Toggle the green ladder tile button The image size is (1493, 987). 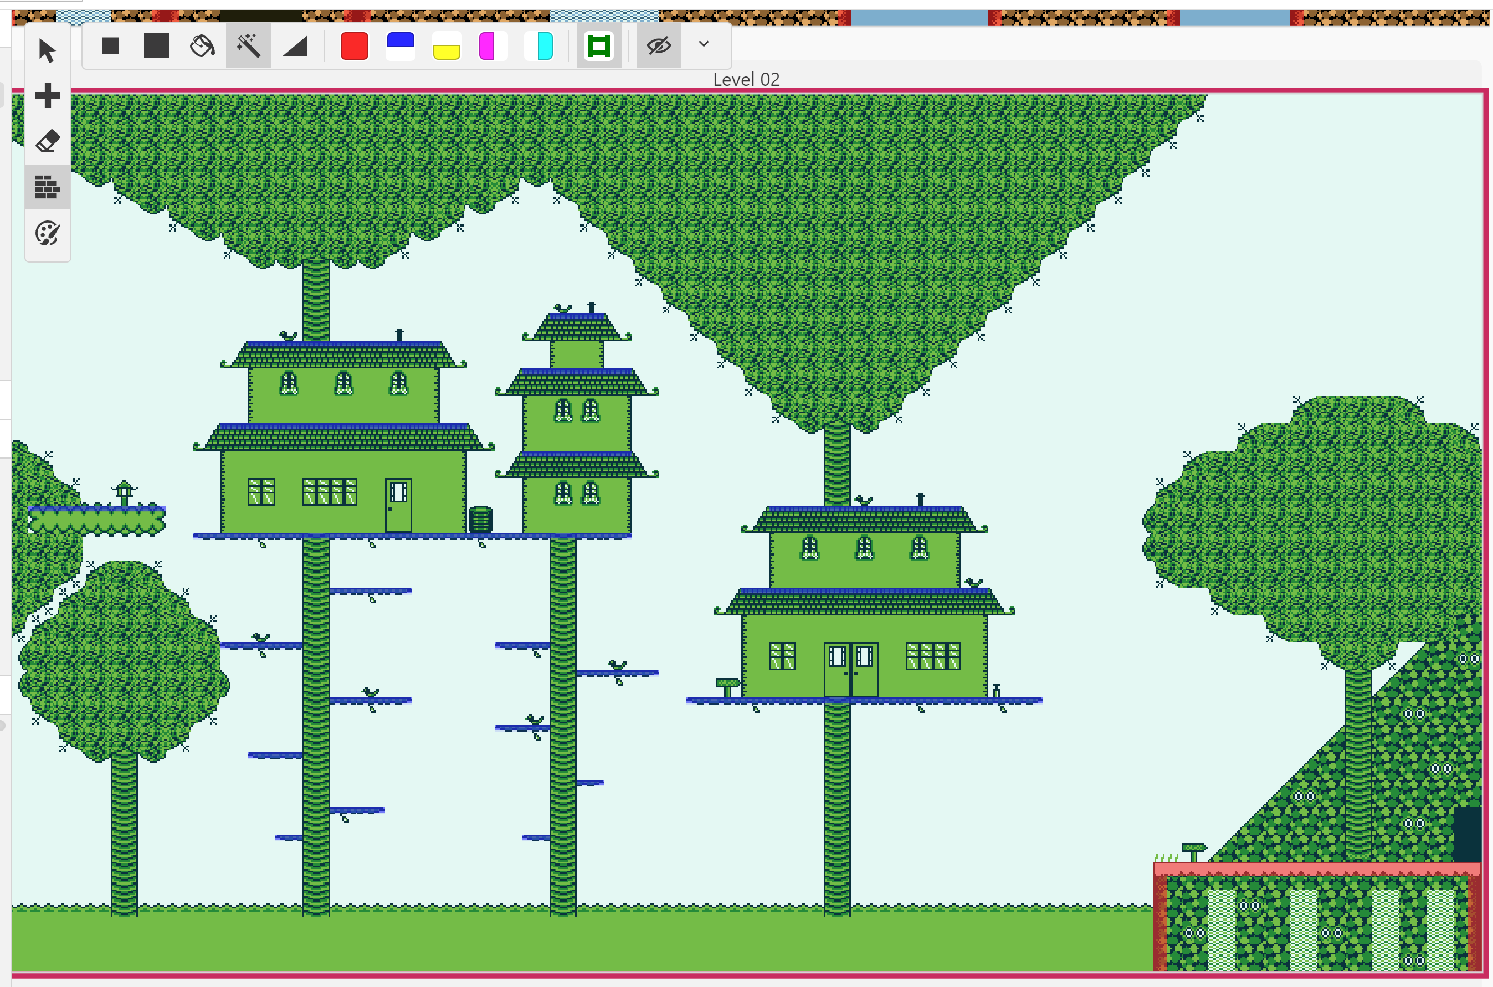[598, 46]
